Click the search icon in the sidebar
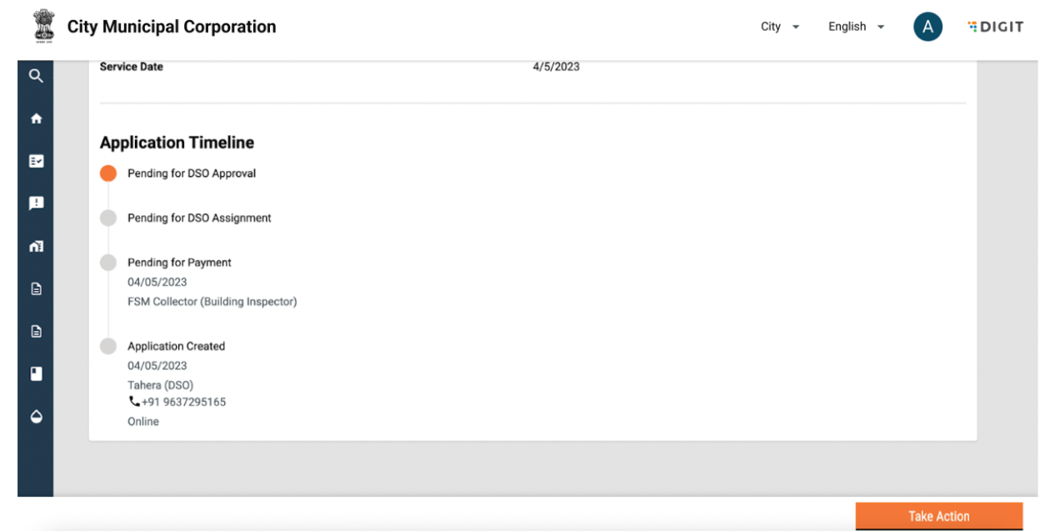The width and height of the screenshot is (1050, 531). [x=36, y=76]
